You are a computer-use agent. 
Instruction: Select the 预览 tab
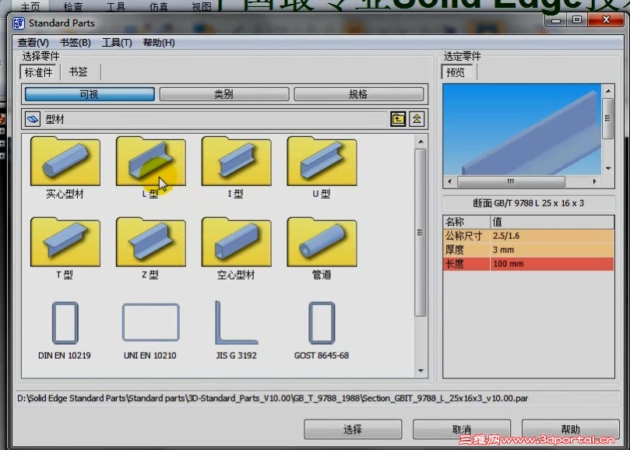456,72
